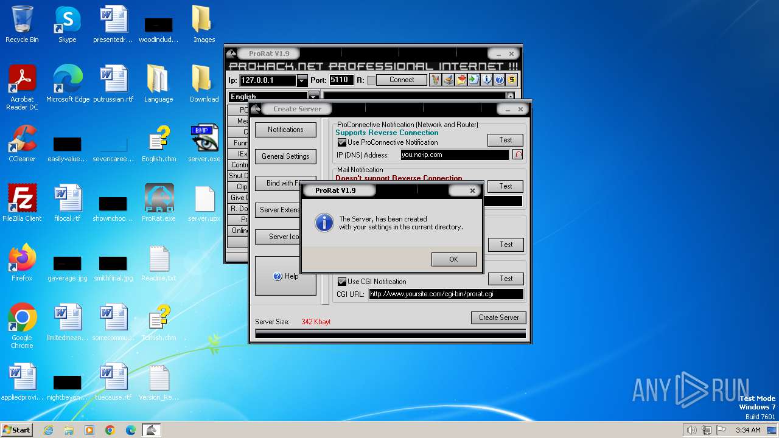The image size is (779, 438).
Task: Expand the Ip address dropdown arrow
Action: click(302, 80)
